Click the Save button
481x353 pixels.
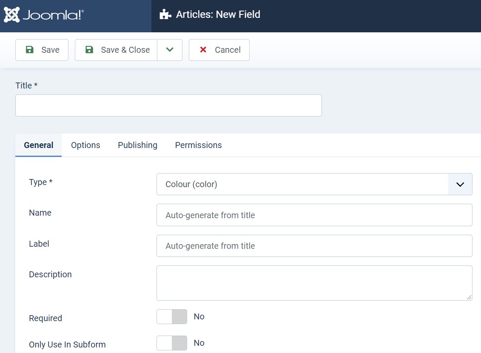pyautogui.click(x=42, y=50)
